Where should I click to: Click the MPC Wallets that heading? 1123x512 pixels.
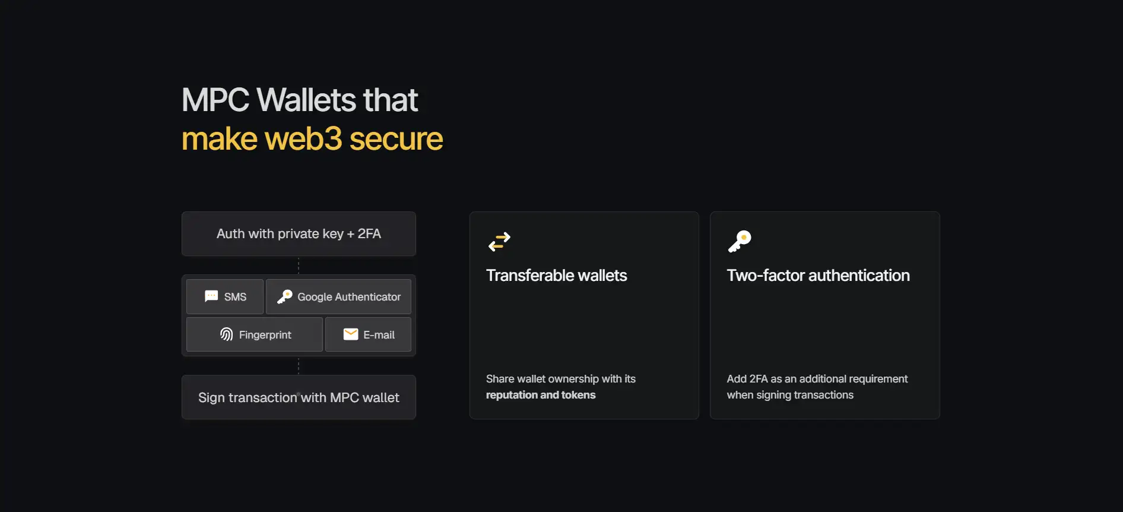coord(300,100)
